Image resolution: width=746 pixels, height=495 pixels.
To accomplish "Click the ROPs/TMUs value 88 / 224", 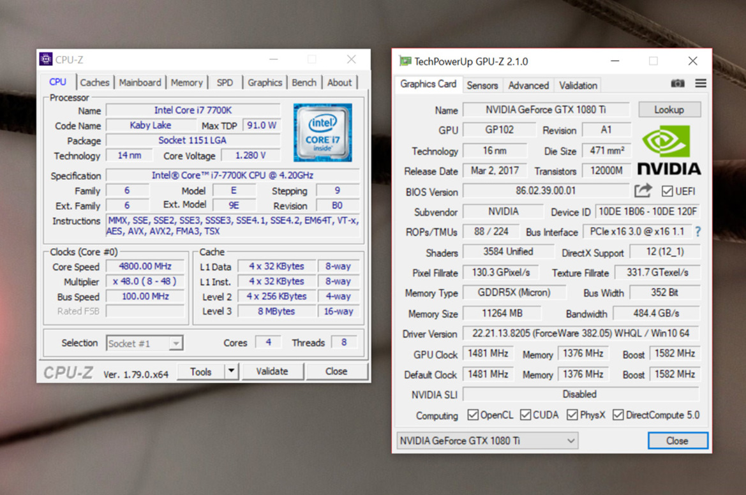I will tap(491, 232).
